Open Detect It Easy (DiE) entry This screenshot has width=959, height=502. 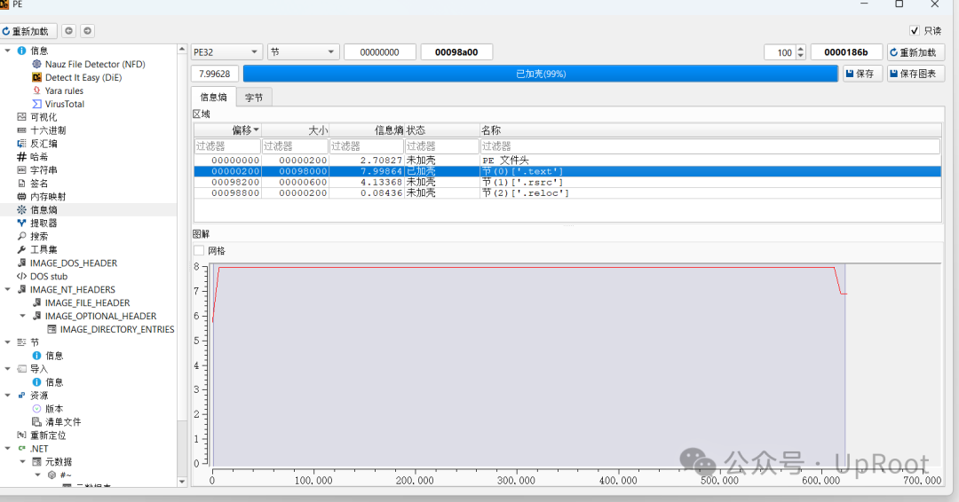(76, 77)
